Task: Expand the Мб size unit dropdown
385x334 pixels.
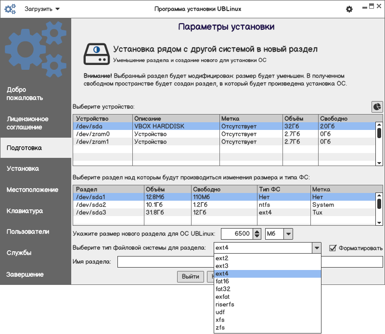Action: (x=288, y=234)
